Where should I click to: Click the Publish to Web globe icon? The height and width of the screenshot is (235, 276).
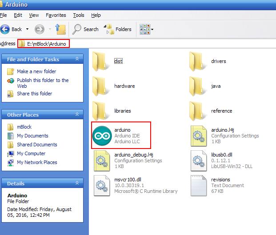pos(11,81)
